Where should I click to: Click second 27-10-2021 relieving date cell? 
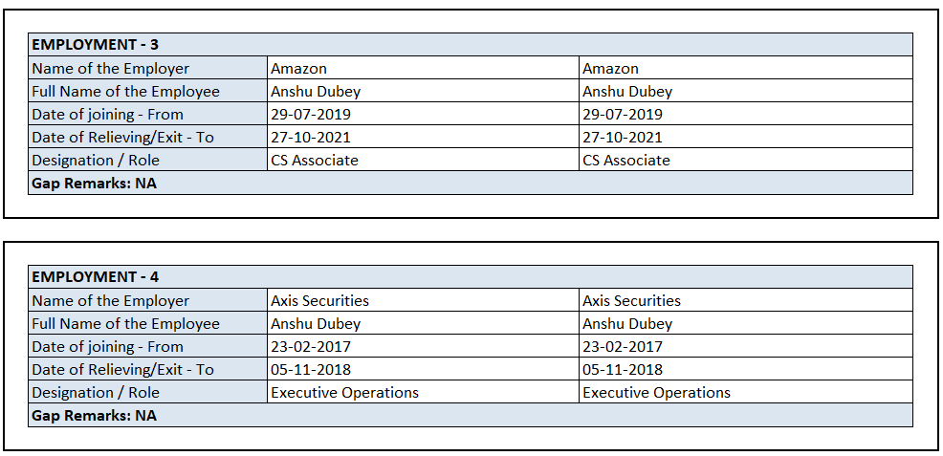[x=623, y=138]
